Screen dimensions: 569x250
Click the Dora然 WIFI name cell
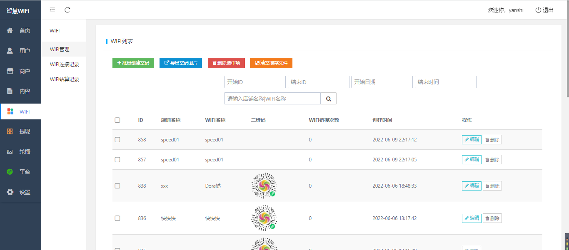213,186
